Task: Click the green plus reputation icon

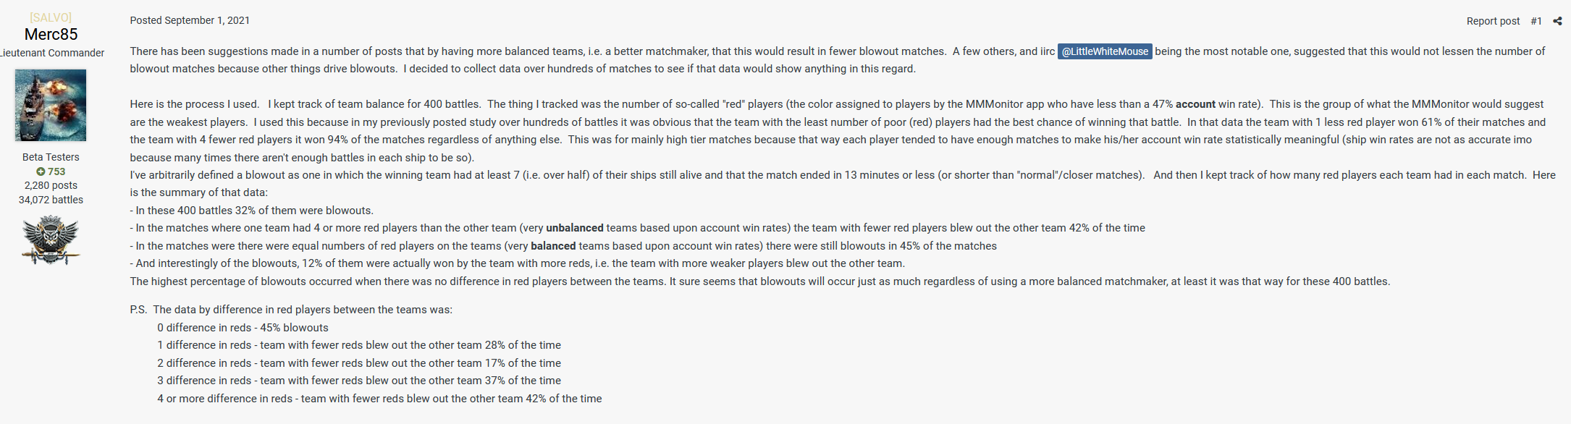Action: coord(41,171)
